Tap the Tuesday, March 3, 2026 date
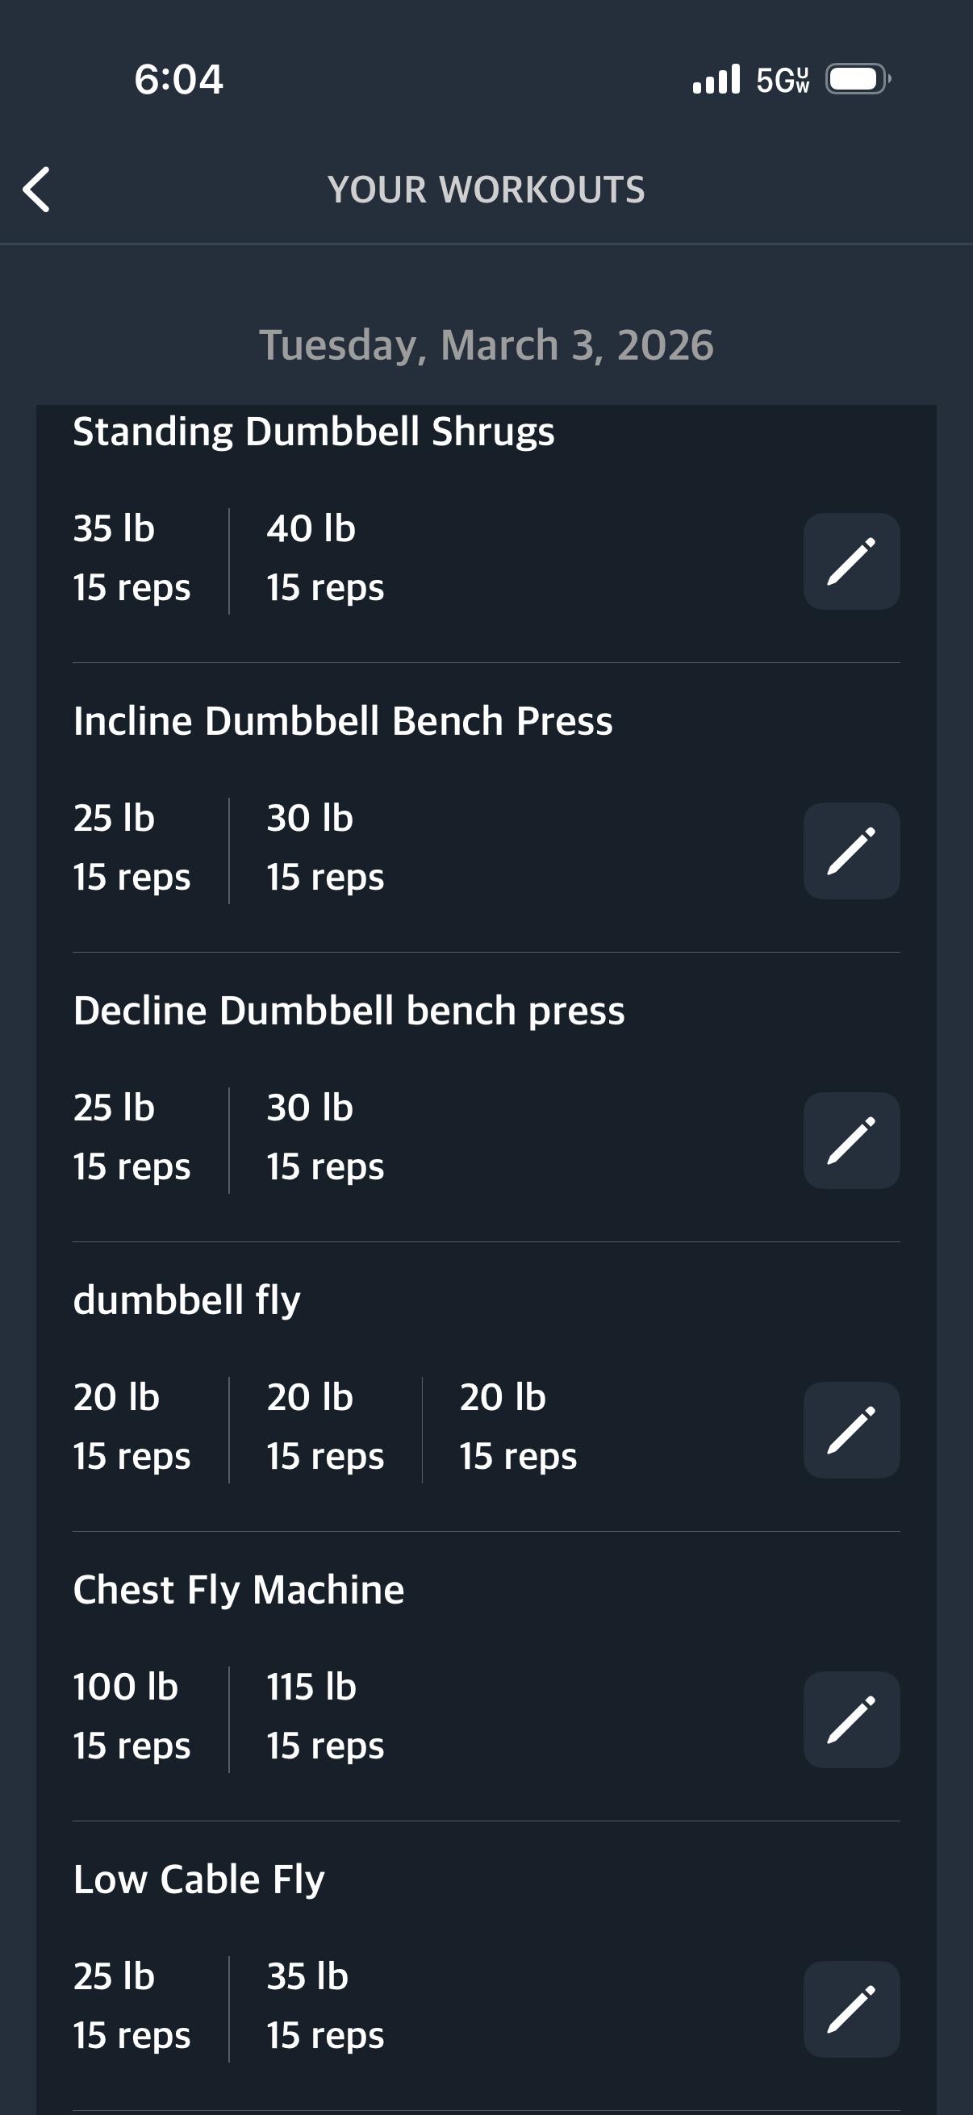The width and height of the screenshot is (973, 2115). click(486, 345)
